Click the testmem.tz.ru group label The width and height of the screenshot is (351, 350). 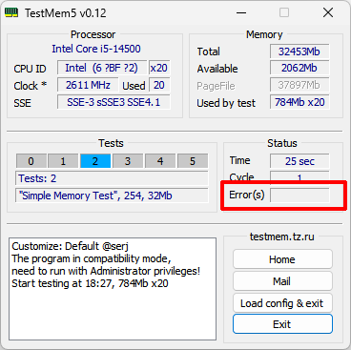click(x=282, y=237)
